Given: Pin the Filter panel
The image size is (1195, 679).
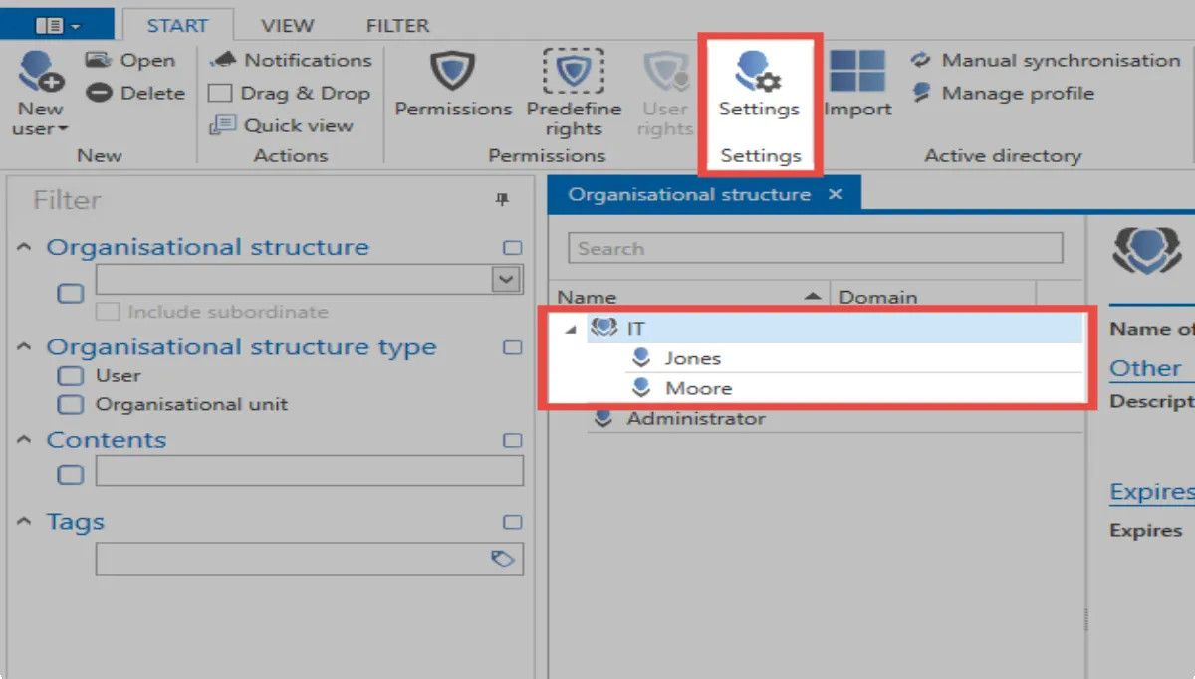Looking at the screenshot, I should coord(502,200).
